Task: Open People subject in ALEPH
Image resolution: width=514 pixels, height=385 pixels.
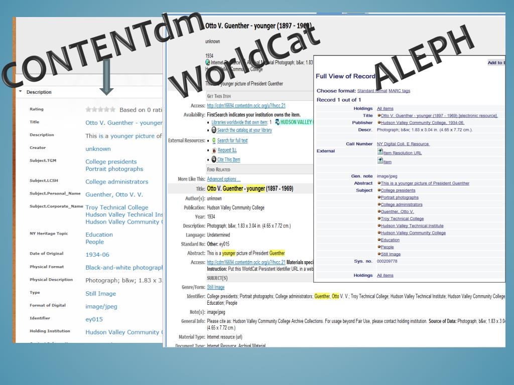Action: (x=387, y=247)
